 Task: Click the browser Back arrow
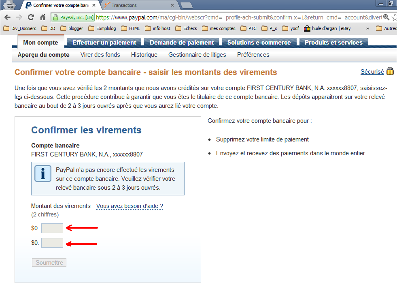click(8, 17)
